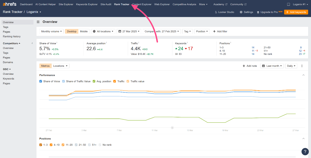
Task: Open Looker Studio integration
Action: [225, 12]
